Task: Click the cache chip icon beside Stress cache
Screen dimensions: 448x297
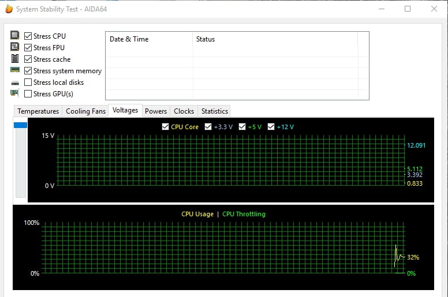Action: pos(15,58)
